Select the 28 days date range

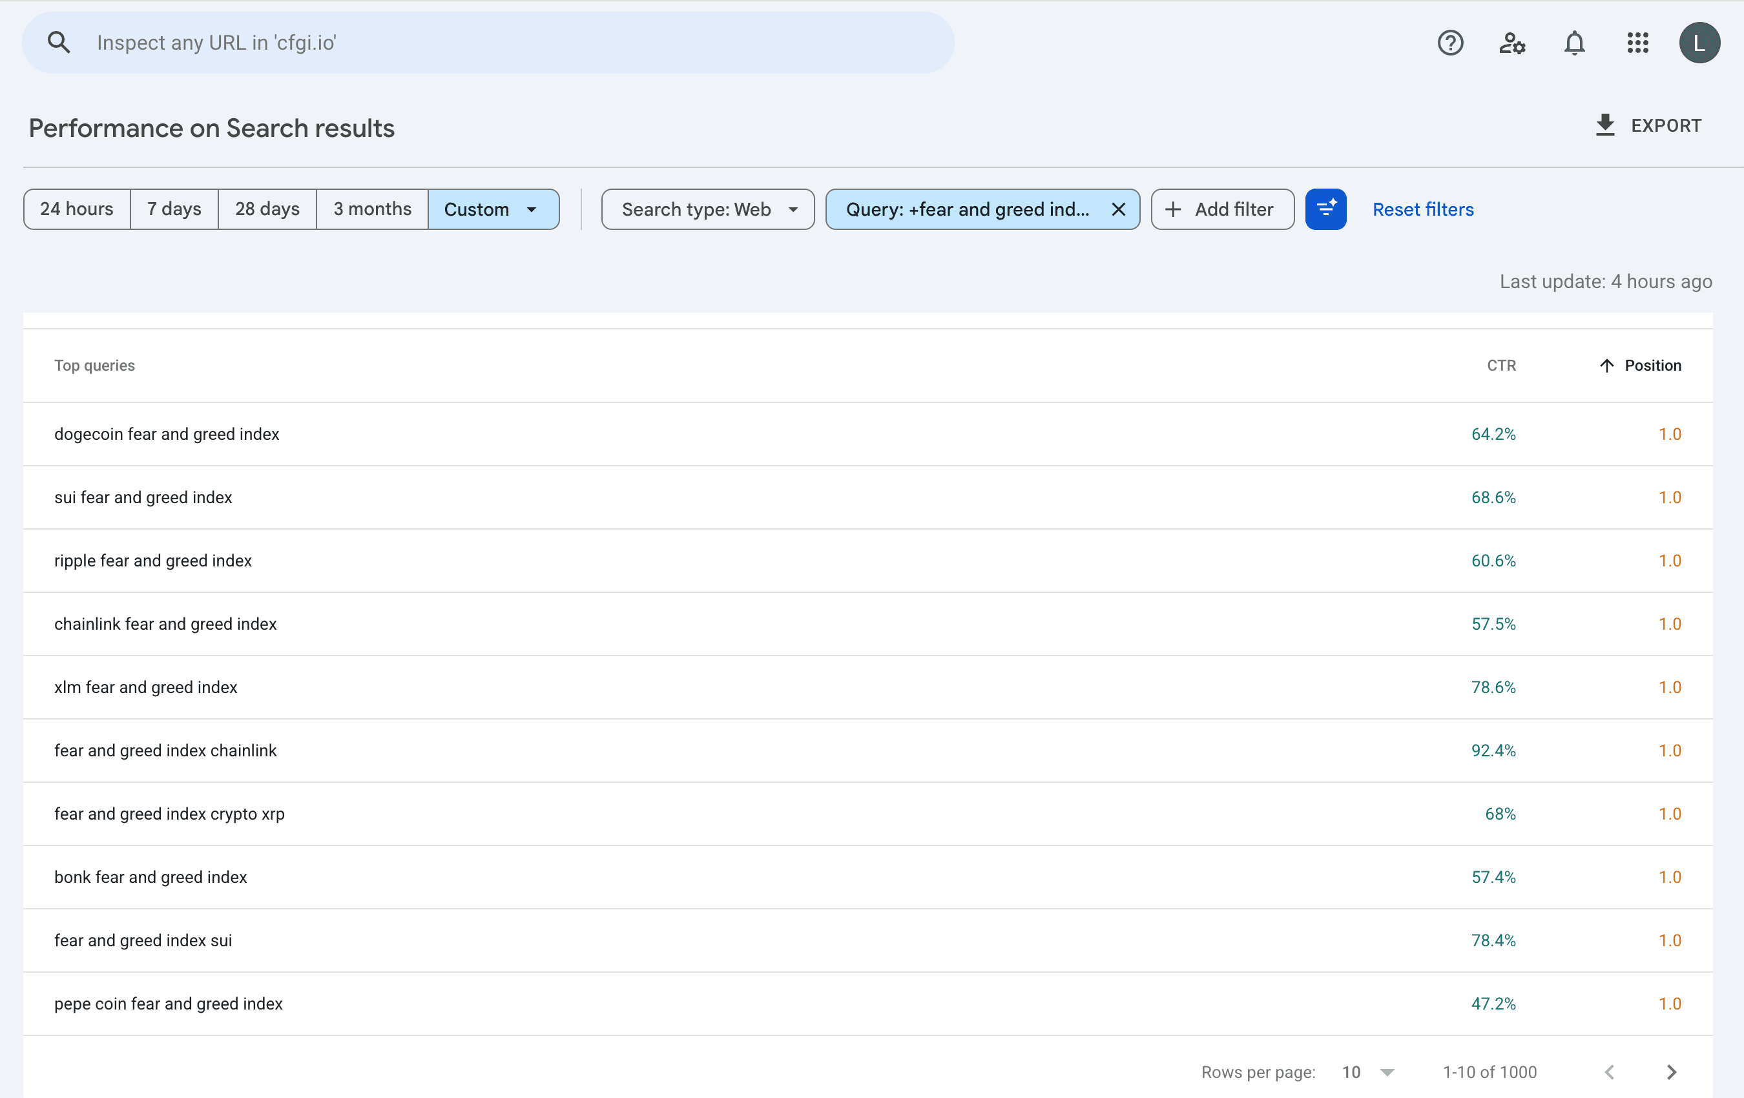tap(267, 209)
